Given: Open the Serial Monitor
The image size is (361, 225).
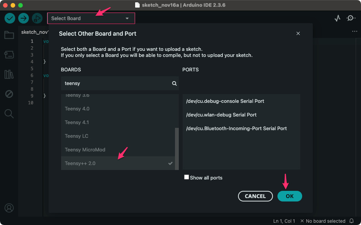Looking at the screenshot, I should point(351,18).
